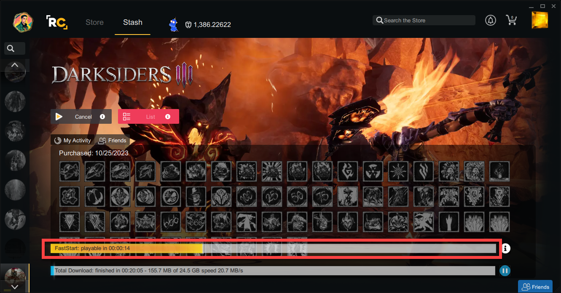Open the FastStart info icon
The image size is (561, 293).
[x=506, y=248]
